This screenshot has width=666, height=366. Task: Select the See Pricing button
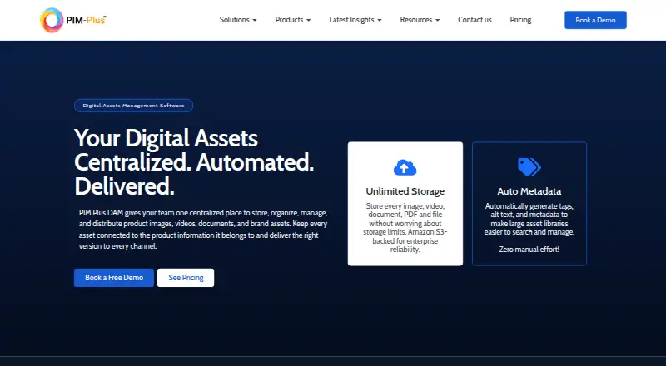(186, 278)
